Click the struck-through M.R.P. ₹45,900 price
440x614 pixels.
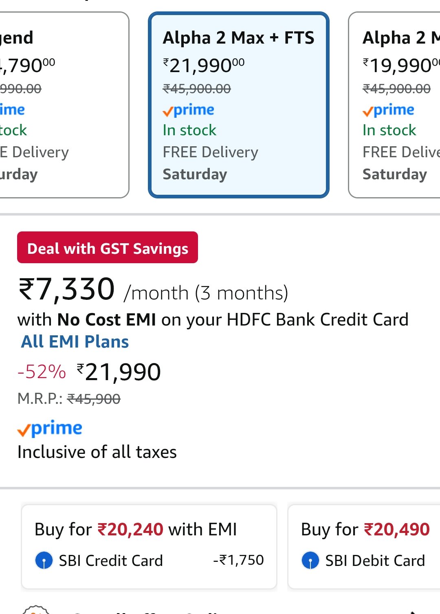pyautogui.click(x=93, y=399)
